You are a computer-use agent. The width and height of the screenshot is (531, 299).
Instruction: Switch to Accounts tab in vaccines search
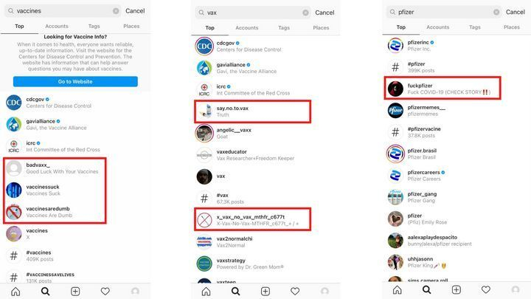tap(57, 26)
